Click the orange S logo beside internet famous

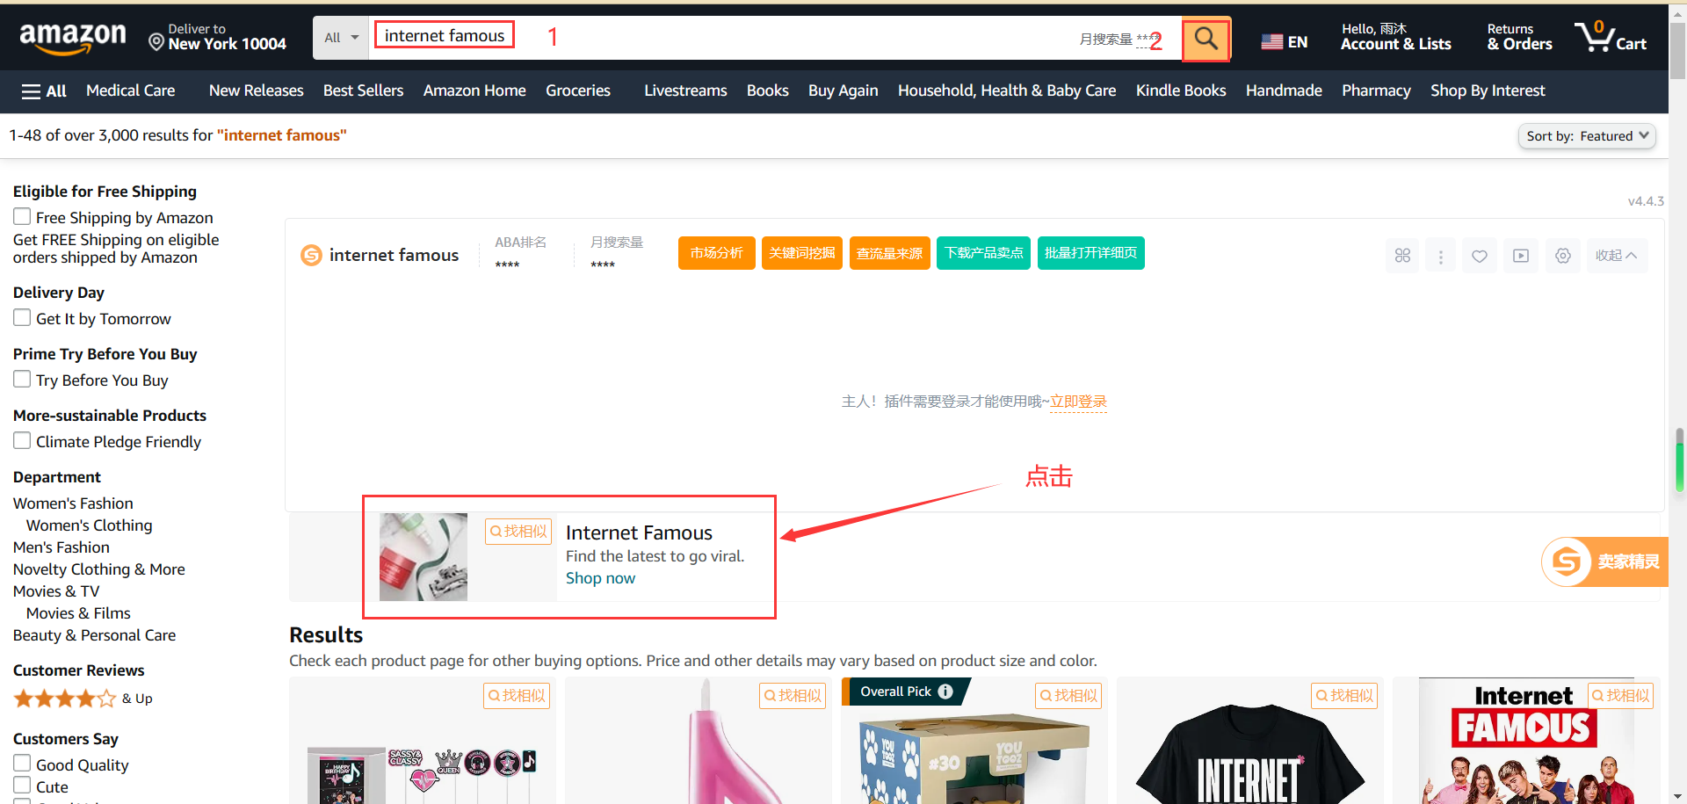point(311,255)
